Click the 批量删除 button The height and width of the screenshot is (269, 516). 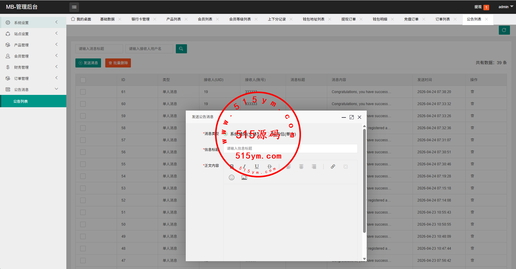point(118,63)
